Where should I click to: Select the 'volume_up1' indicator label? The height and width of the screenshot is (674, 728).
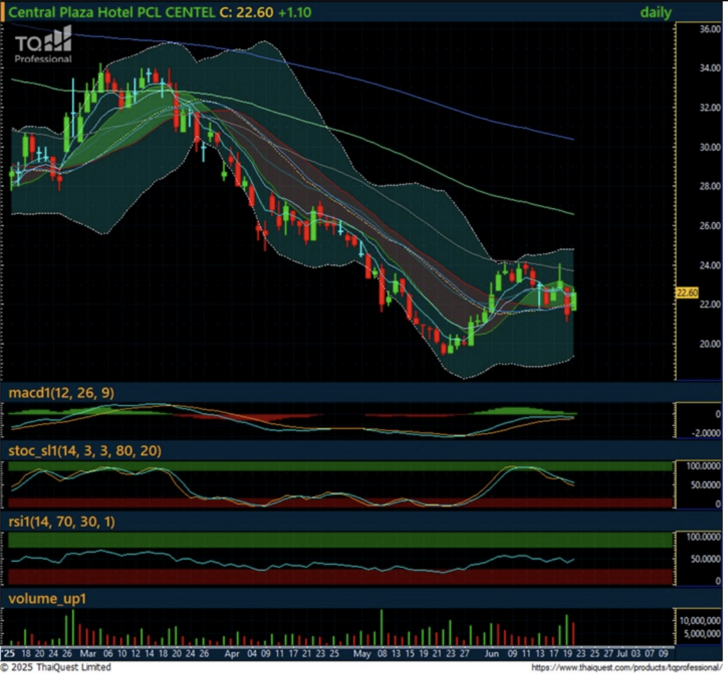pos(48,598)
